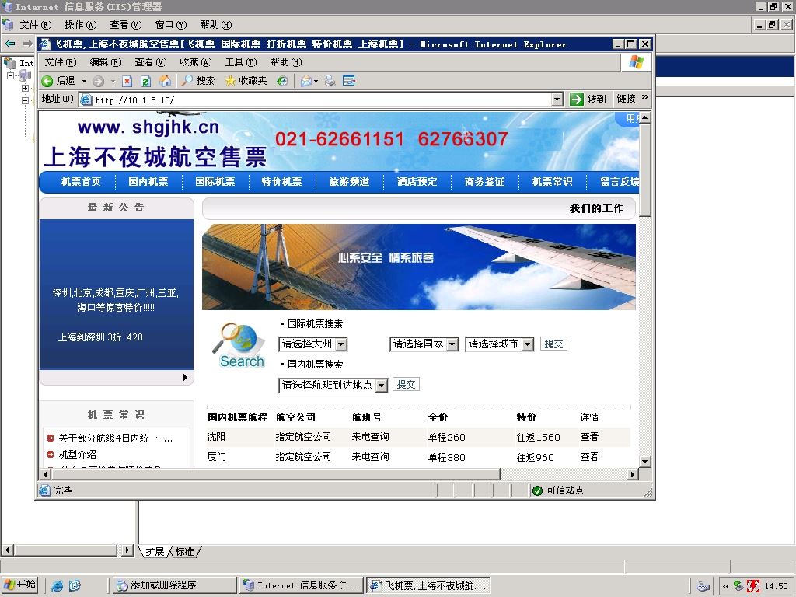Screen dimensions: 796x597
Task: Click the media/history icon in IE toolbar
Action: (283, 81)
